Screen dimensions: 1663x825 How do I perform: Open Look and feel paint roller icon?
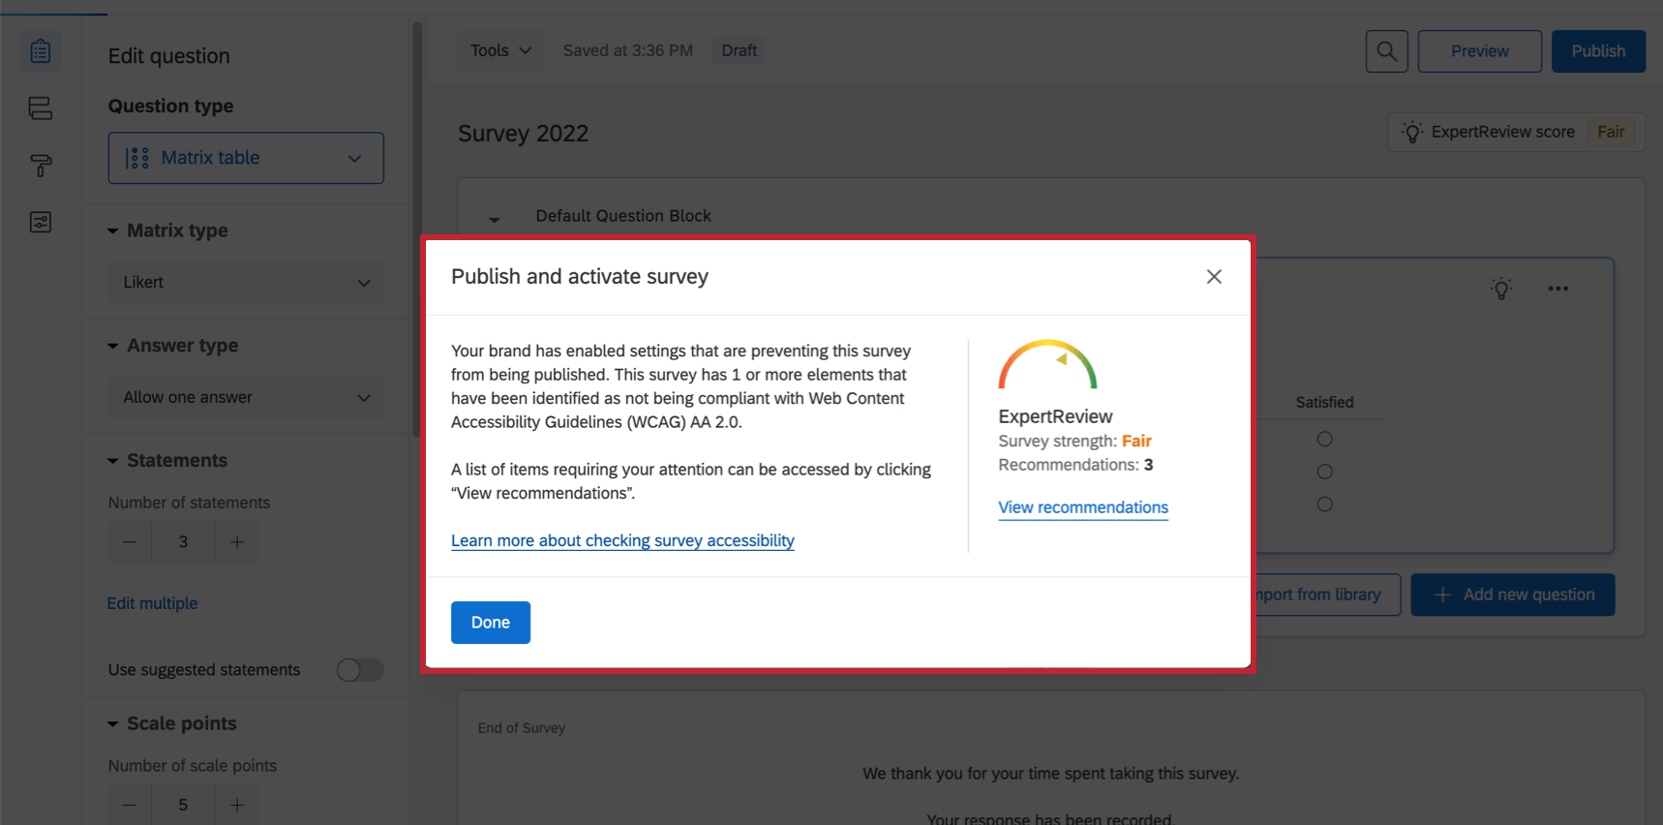pos(41,166)
